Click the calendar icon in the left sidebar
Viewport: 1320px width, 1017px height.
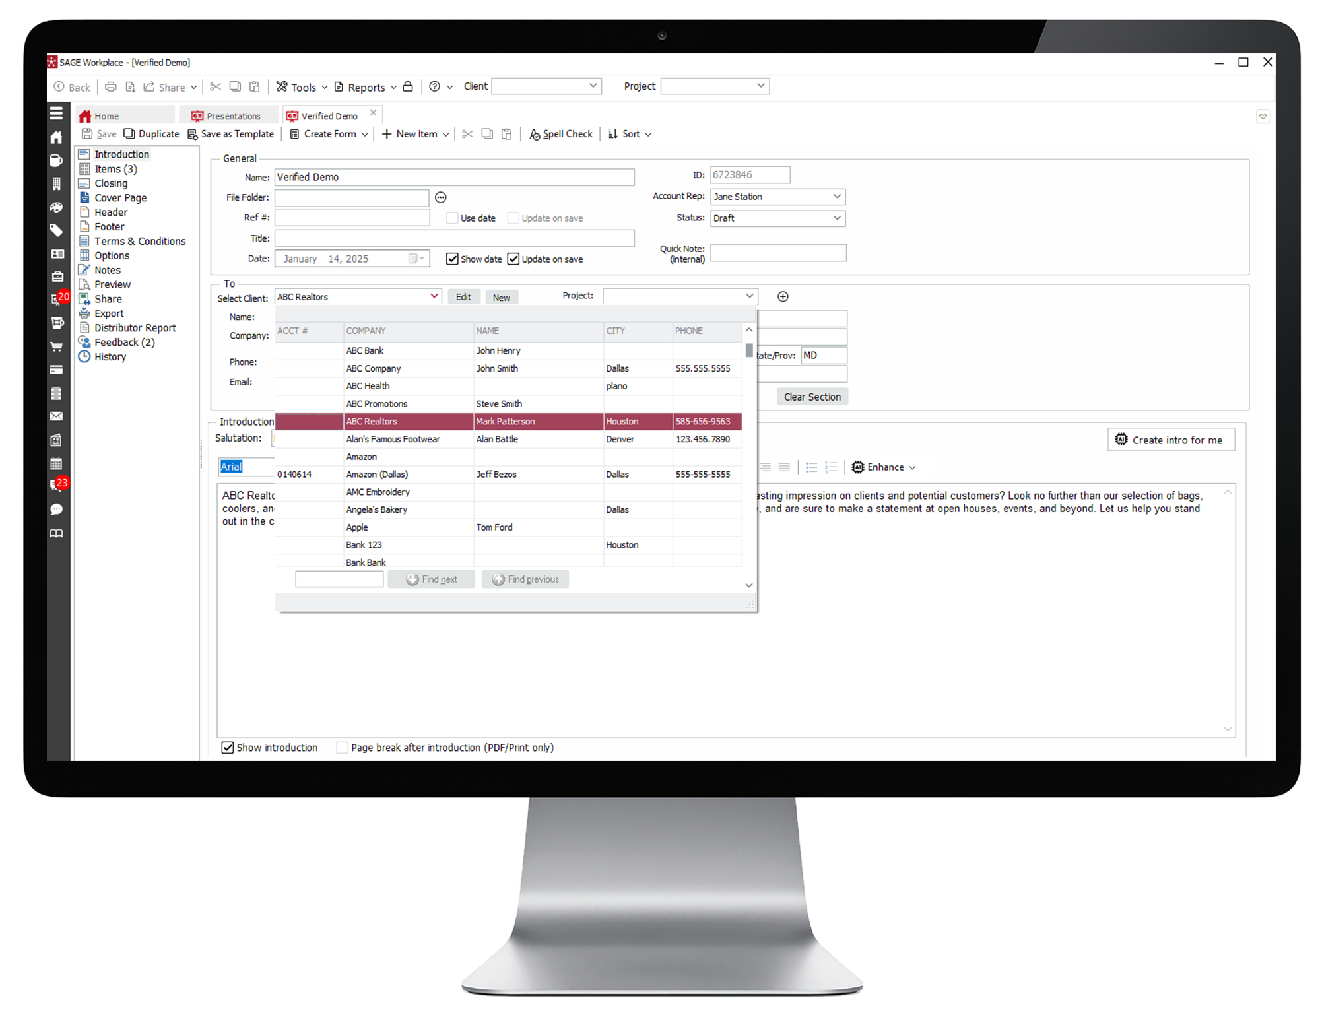(57, 463)
